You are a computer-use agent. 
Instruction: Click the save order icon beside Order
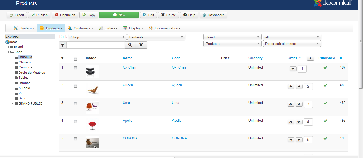310,58
